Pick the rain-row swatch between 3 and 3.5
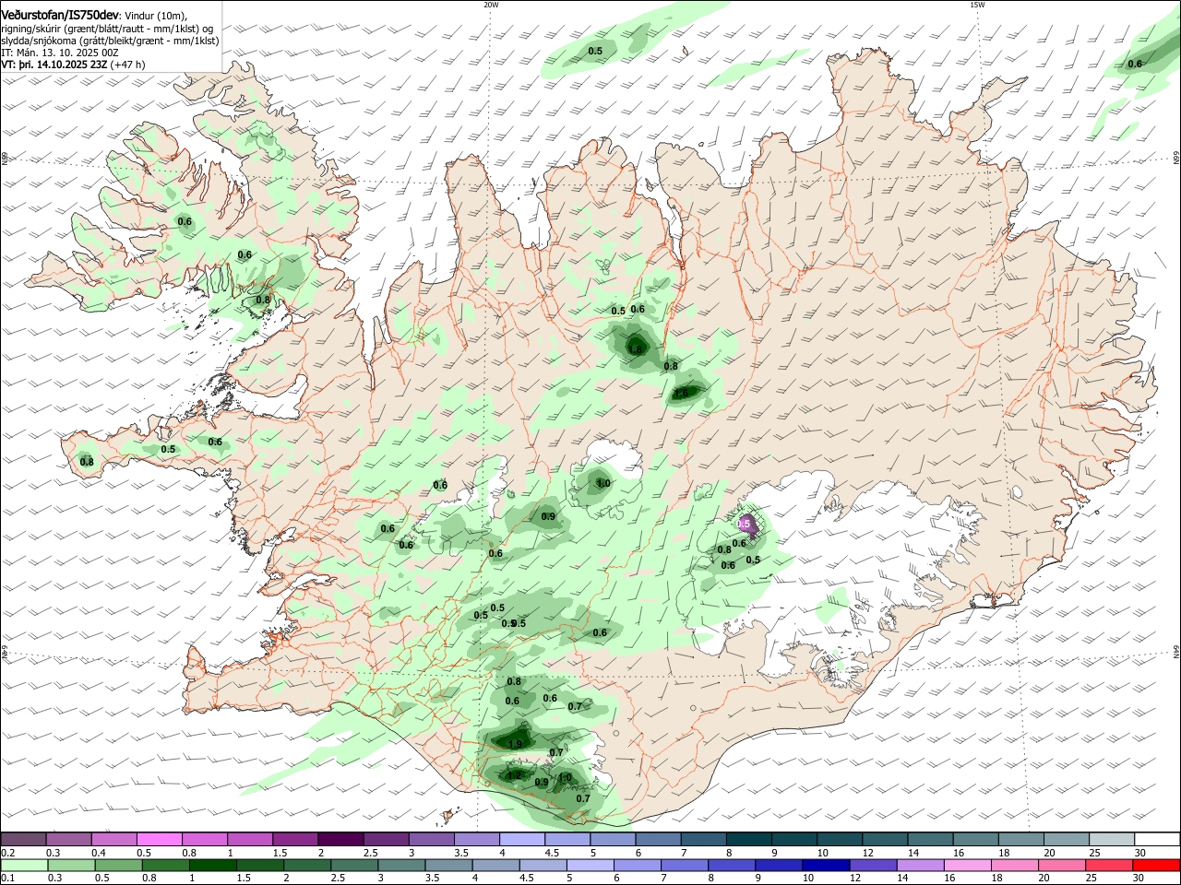The image size is (1181, 885). point(401,866)
